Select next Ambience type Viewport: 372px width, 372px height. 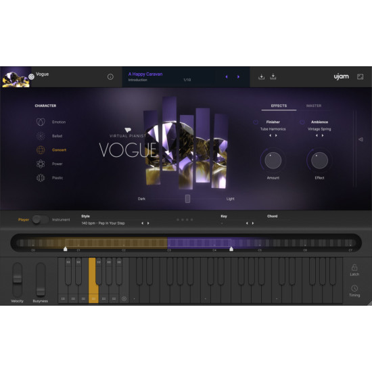(x=323, y=135)
